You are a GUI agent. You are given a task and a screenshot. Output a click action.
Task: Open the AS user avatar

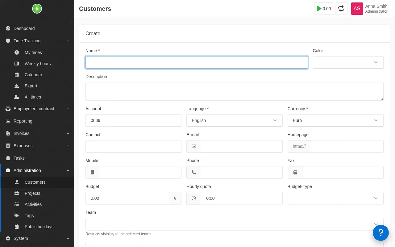pyautogui.click(x=357, y=9)
